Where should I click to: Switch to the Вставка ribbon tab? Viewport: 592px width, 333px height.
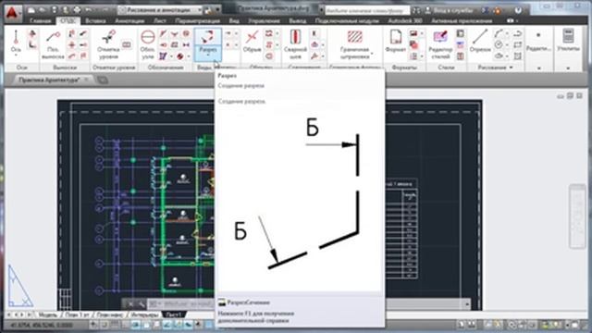click(95, 20)
